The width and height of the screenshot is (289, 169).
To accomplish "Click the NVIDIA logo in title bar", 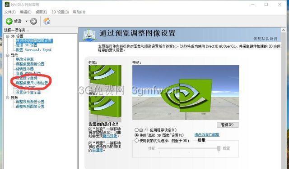I will pos(7,4).
